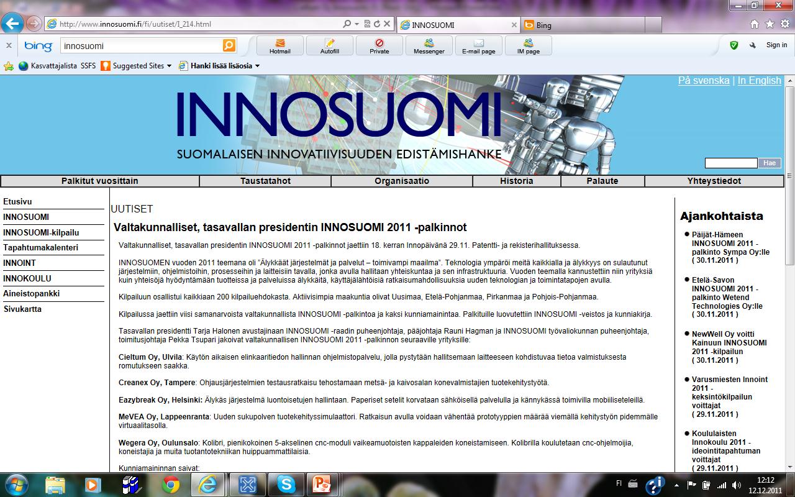
Task: Open INNOKOULU in the sidebar
Action: pos(27,278)
